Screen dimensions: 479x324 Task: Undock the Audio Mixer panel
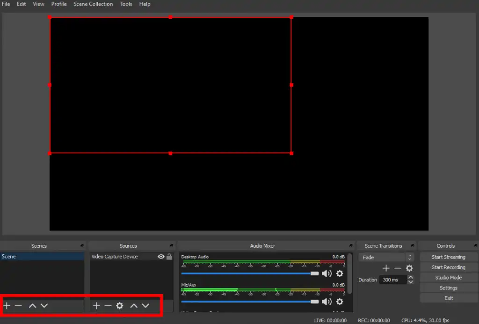(351, 245)
